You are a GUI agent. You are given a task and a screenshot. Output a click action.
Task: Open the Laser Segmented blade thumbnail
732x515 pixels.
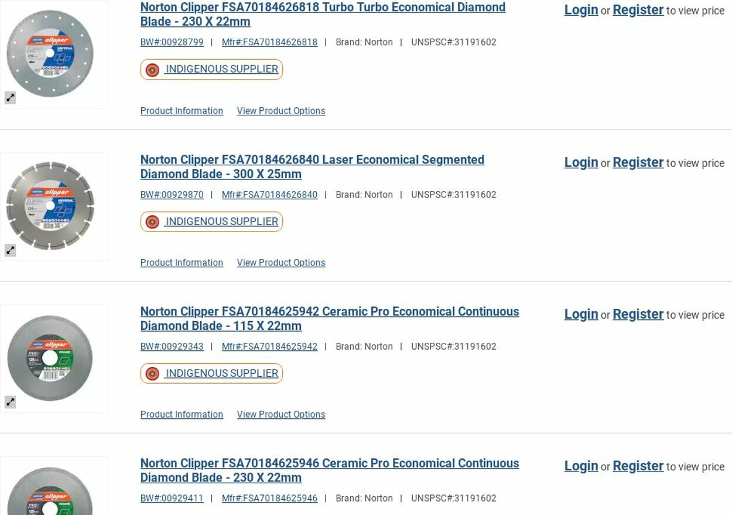coord(50,206)
